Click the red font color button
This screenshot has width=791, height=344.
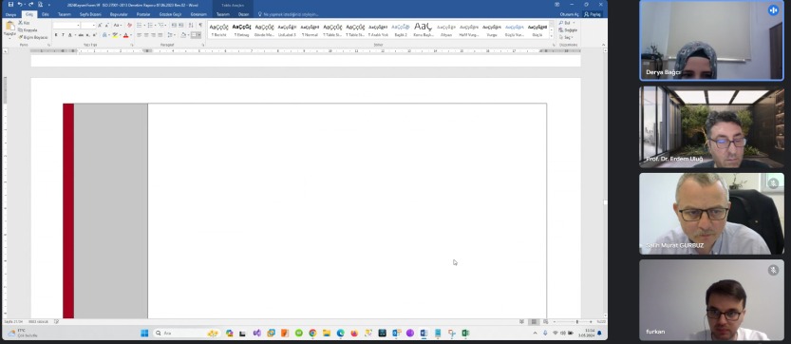125,35
